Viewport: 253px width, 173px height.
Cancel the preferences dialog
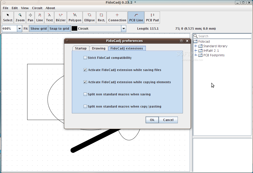point(168,120)
